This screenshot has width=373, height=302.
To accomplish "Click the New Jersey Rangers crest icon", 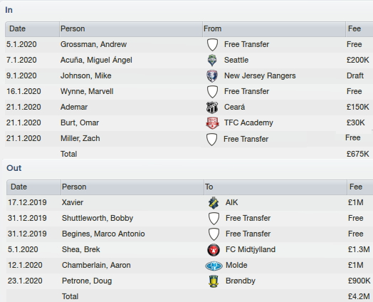I will pyautogui.click(x=212, y=76).
